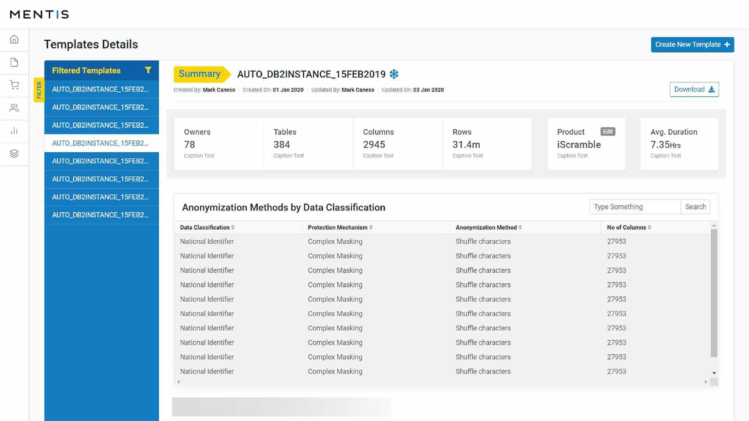Open the users icon in sidebar

[x=14, y=108]
